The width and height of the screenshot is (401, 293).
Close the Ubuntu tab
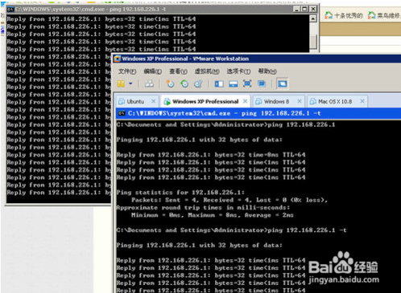point(153,101)
